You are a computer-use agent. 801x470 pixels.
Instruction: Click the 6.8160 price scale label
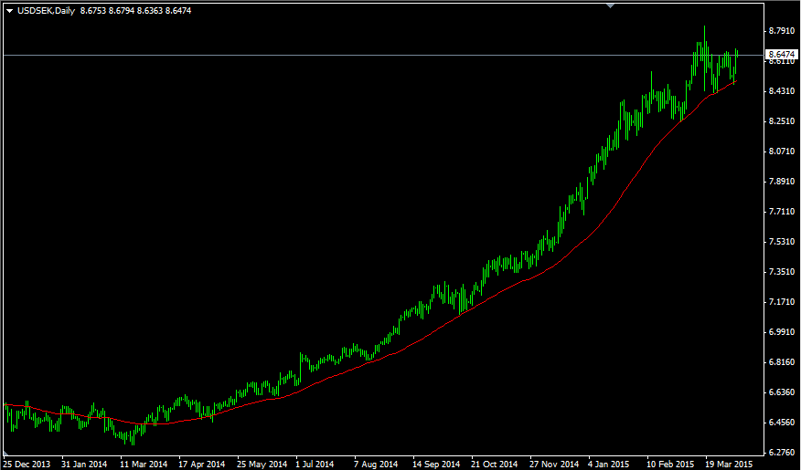(x=782, y=362)
